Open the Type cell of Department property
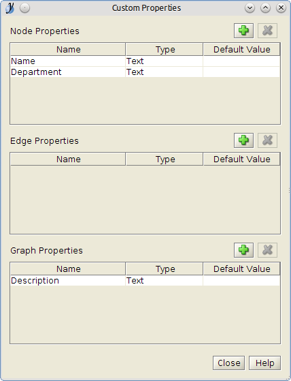 (x=164, y=72)
